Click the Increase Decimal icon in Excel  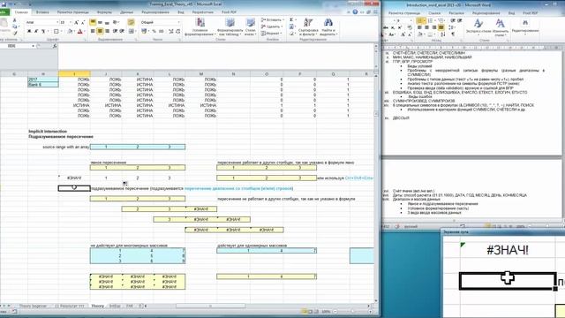[x=171, y=32]
